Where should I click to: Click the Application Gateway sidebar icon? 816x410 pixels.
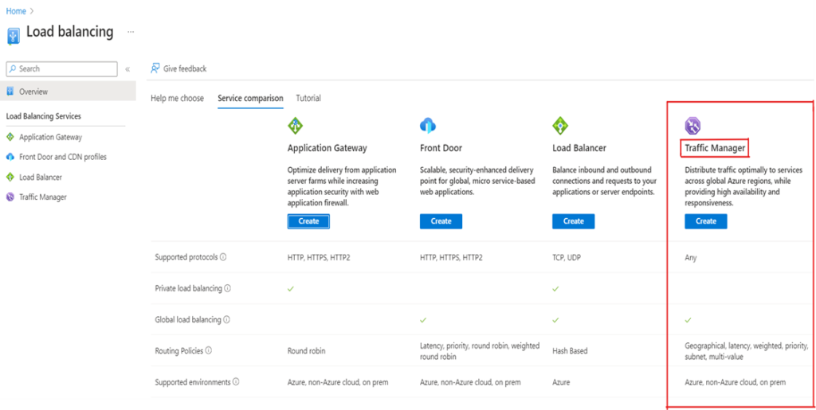click(10, 137)
